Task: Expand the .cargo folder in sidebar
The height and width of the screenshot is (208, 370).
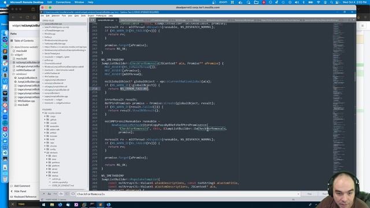Action: [45, 116]
